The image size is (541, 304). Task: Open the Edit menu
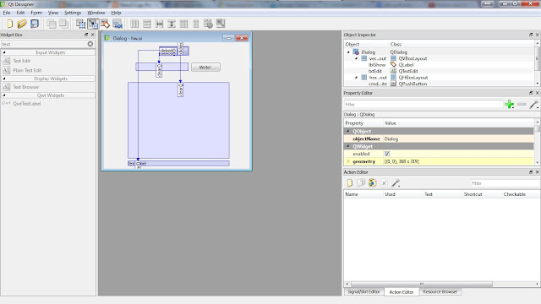tap(20, 13)
